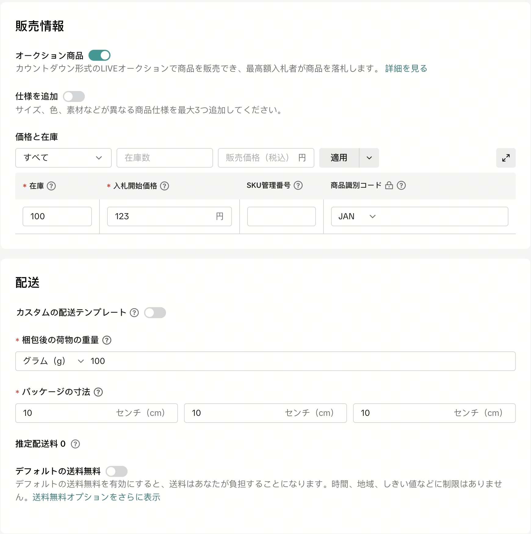This screenshot has height=534, width=531.
Task: Click the first package dimension field
Action: click(96, 413)
